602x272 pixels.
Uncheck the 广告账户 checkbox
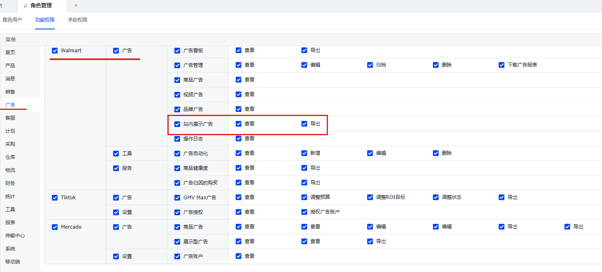point(177,256)
